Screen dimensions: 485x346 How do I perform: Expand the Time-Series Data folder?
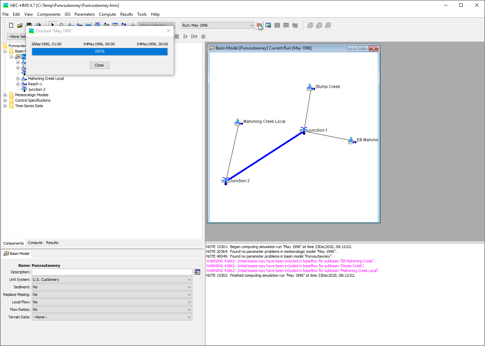point(5,106)
